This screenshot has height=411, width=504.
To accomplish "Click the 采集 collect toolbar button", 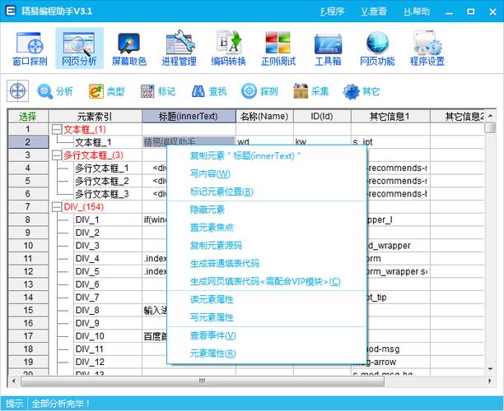I will 310,91.
